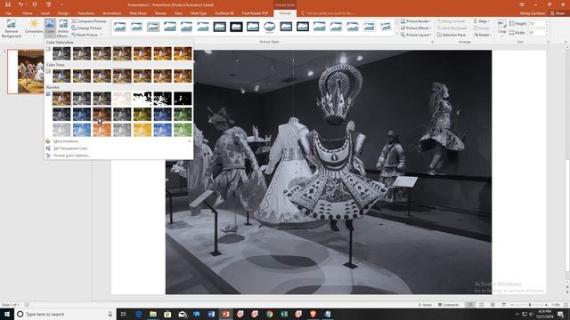Screen dimensions: 570x320
Task: Choose the highest color saturation swatch
Action: (183, 53)
